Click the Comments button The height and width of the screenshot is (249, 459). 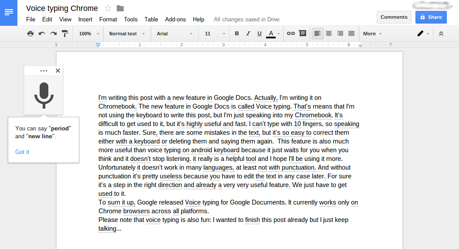click(394, 17)
